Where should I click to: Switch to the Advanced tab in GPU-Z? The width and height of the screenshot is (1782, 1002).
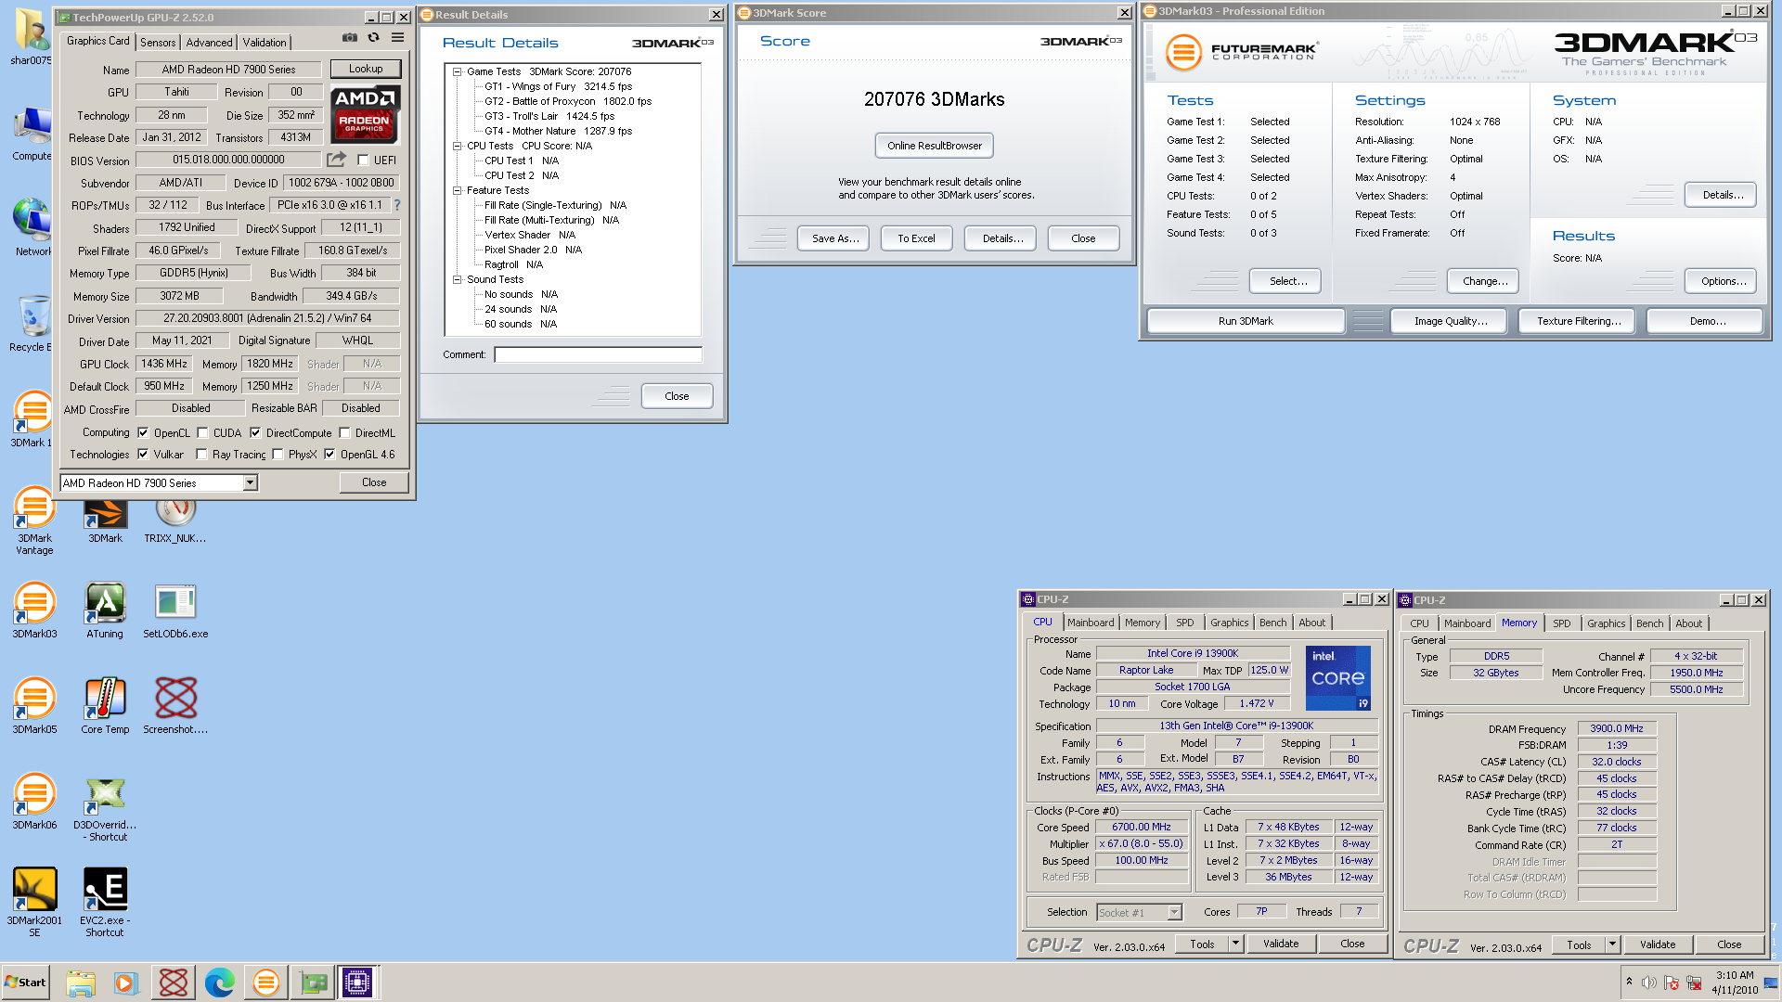(x=209, y=43)
